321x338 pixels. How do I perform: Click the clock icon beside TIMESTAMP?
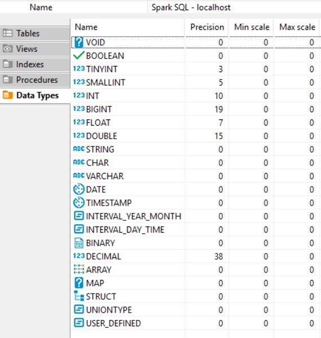coord(79,203)
